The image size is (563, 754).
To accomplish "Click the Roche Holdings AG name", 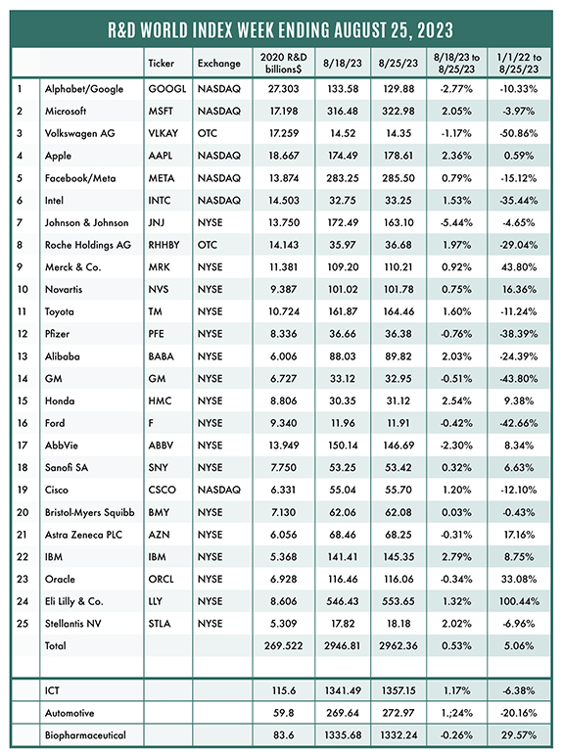I will pos(88,245).
